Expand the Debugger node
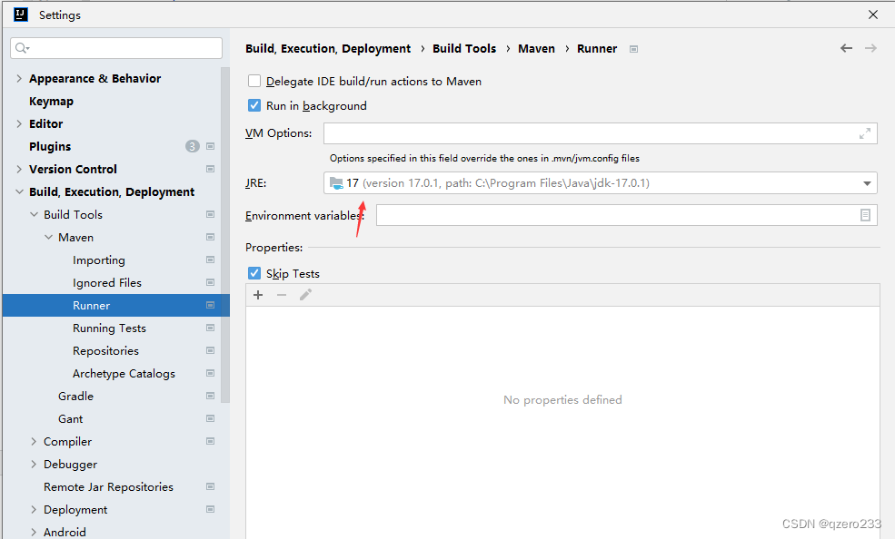 (34, 464)
